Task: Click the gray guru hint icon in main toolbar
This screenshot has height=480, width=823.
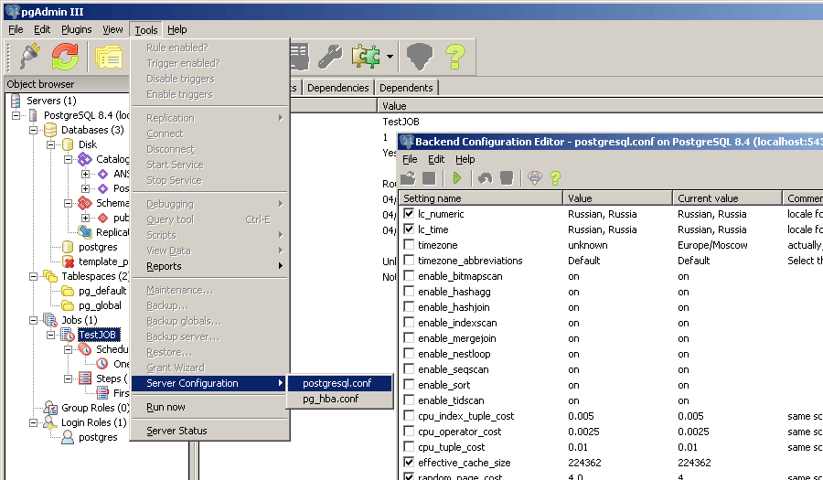Action: [x=420, y=56]
